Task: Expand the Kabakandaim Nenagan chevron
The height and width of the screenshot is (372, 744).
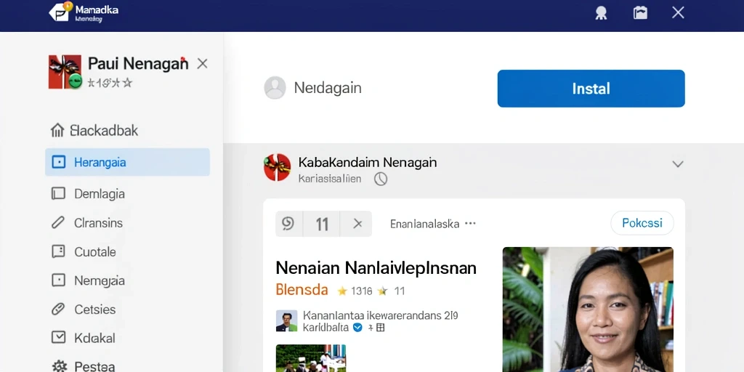Action: tap(678, 164)
